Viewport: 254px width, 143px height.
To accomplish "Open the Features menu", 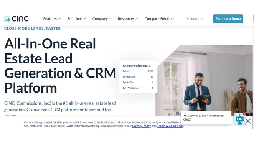I will (x=50, y=19).
